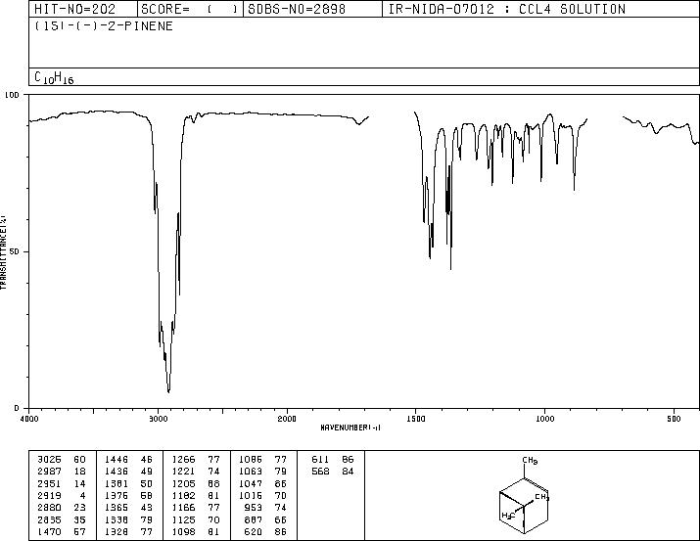Click peak value 2835 in the table
The image size is (700, 541).
tap(49, 520)
